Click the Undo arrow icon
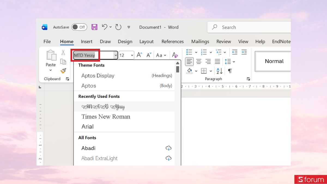 [105, 27]
